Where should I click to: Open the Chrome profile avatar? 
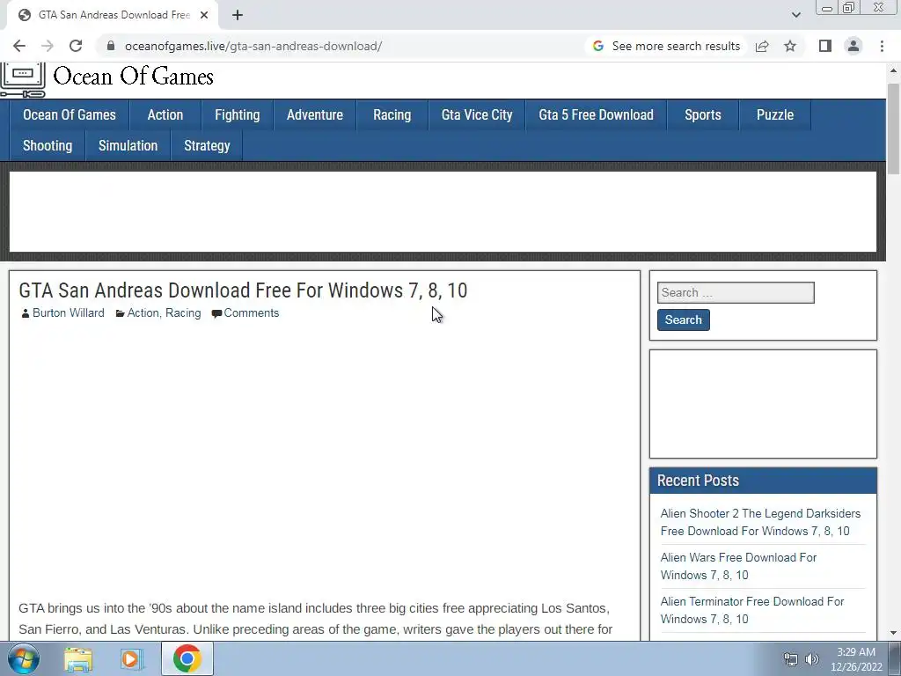coord(853,46)
